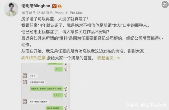Screen dimensions: 169x110
Task: Click the 百家号/娱乐圈头条君 watermark
Action: tap(146, 105)
